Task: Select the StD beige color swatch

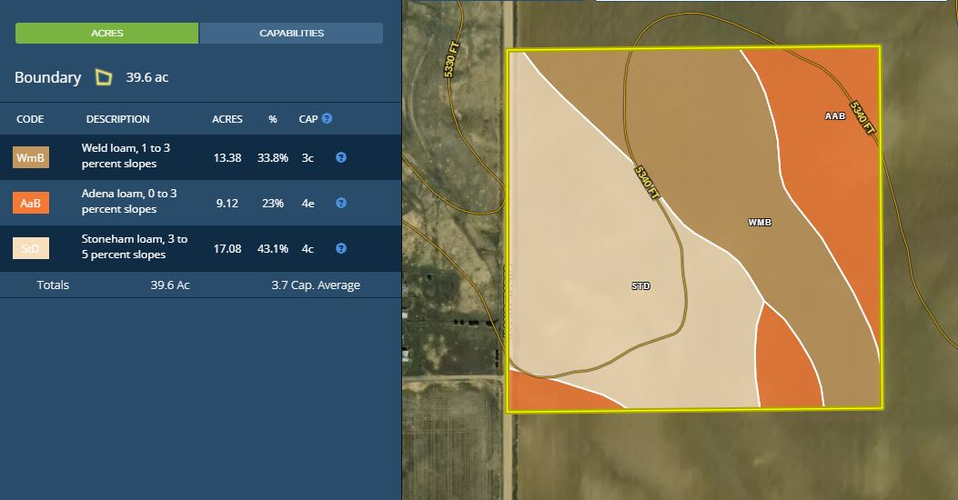Action: (31, 248)
